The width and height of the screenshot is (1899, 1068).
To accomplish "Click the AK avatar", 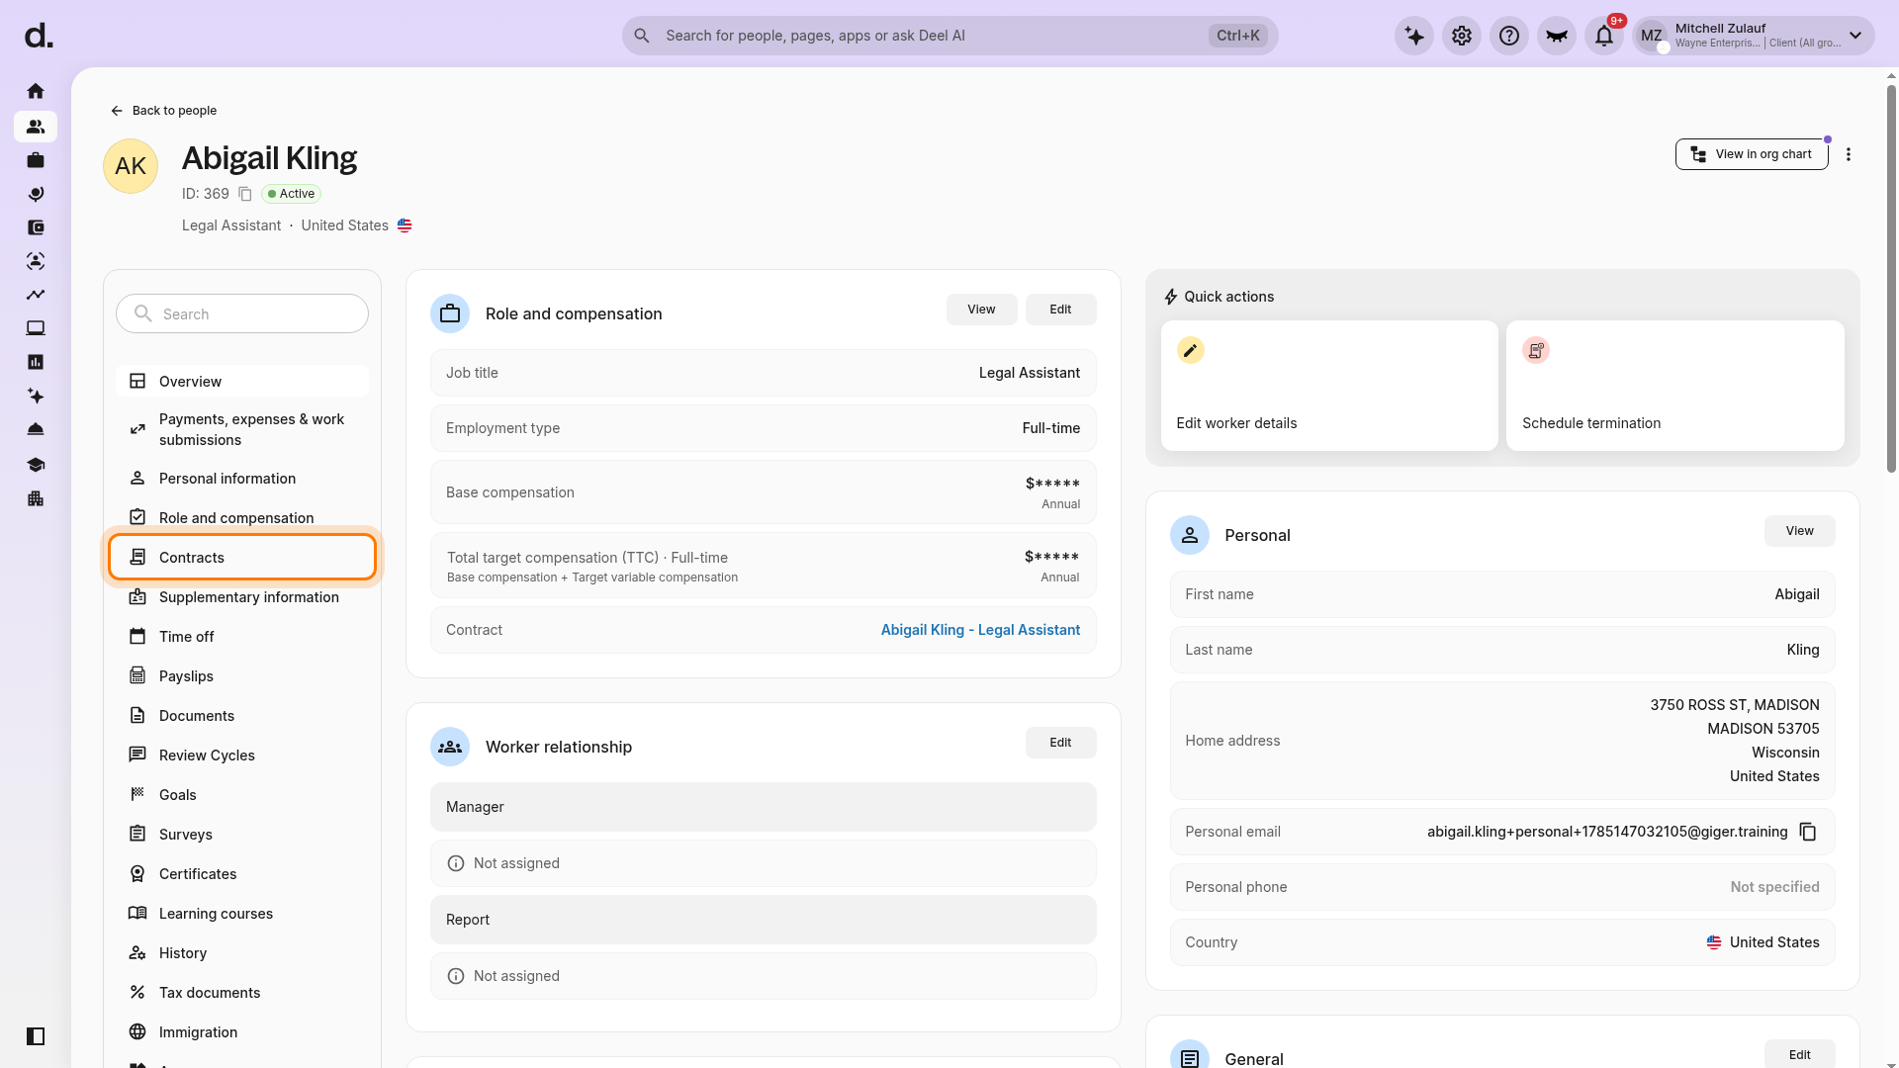I will tap(131, 166).
